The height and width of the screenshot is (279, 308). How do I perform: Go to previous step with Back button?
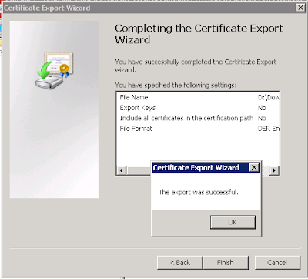pos(180,262)
